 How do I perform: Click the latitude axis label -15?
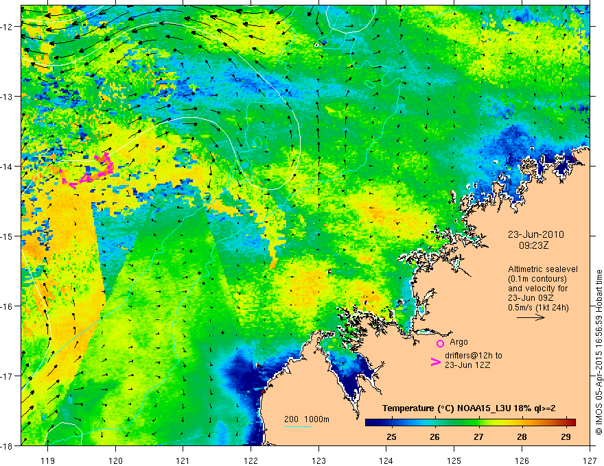8,236
